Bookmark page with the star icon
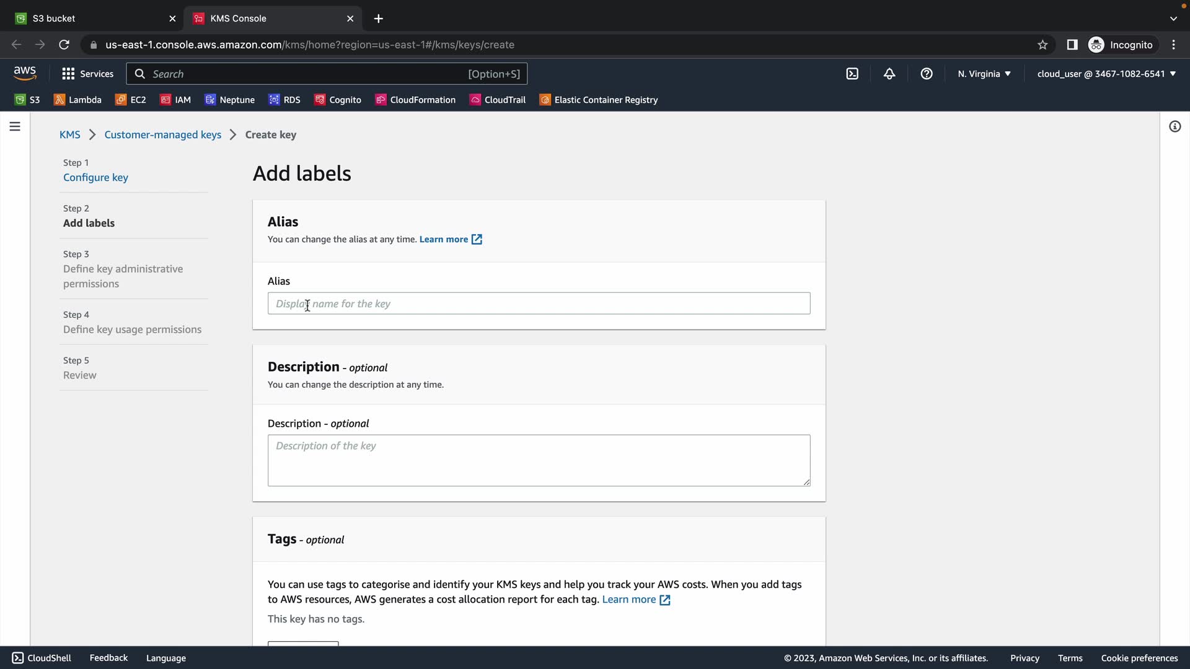The width and height of the screenshot is (1190, 669). 1042,45
